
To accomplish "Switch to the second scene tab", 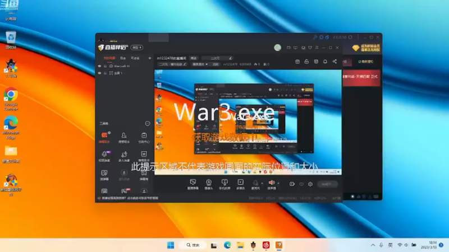I will tap(123, 58).
